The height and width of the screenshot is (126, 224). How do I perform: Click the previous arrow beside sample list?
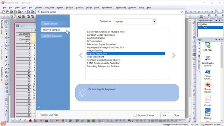[x=81, y=55]
